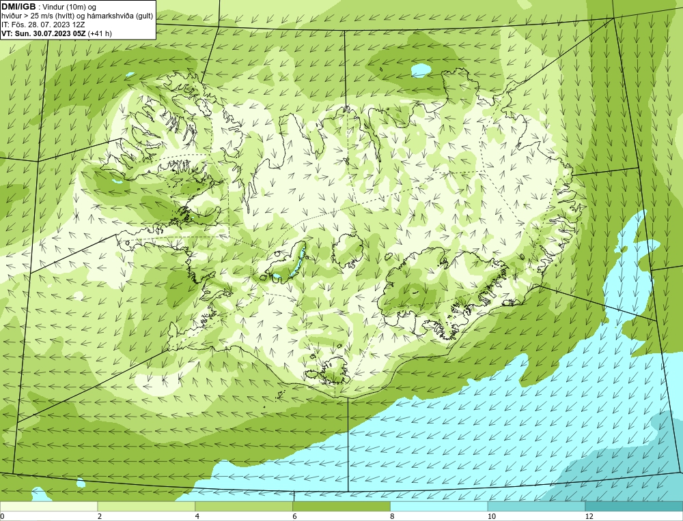This screenshot has width=683, height=521.
Task: Click the DMI/IGB title text
Action: (x=18, y=7)
